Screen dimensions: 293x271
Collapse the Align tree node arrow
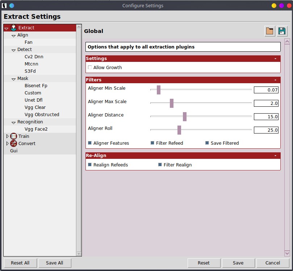pyautogui.click(x=13, y=36)
